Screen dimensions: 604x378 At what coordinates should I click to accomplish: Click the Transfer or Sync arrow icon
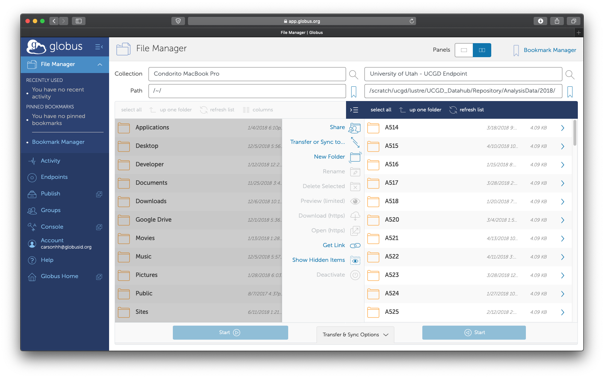355,142
